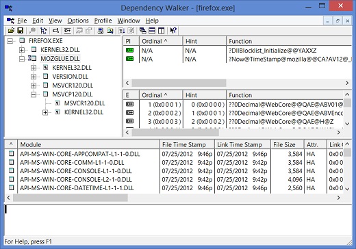The height and width of the screenshot is (249, 356).
Task: Sort module list by File Time Stamp header
Action: [187, 144]
